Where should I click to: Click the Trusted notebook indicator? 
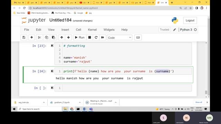click(164, 30)
